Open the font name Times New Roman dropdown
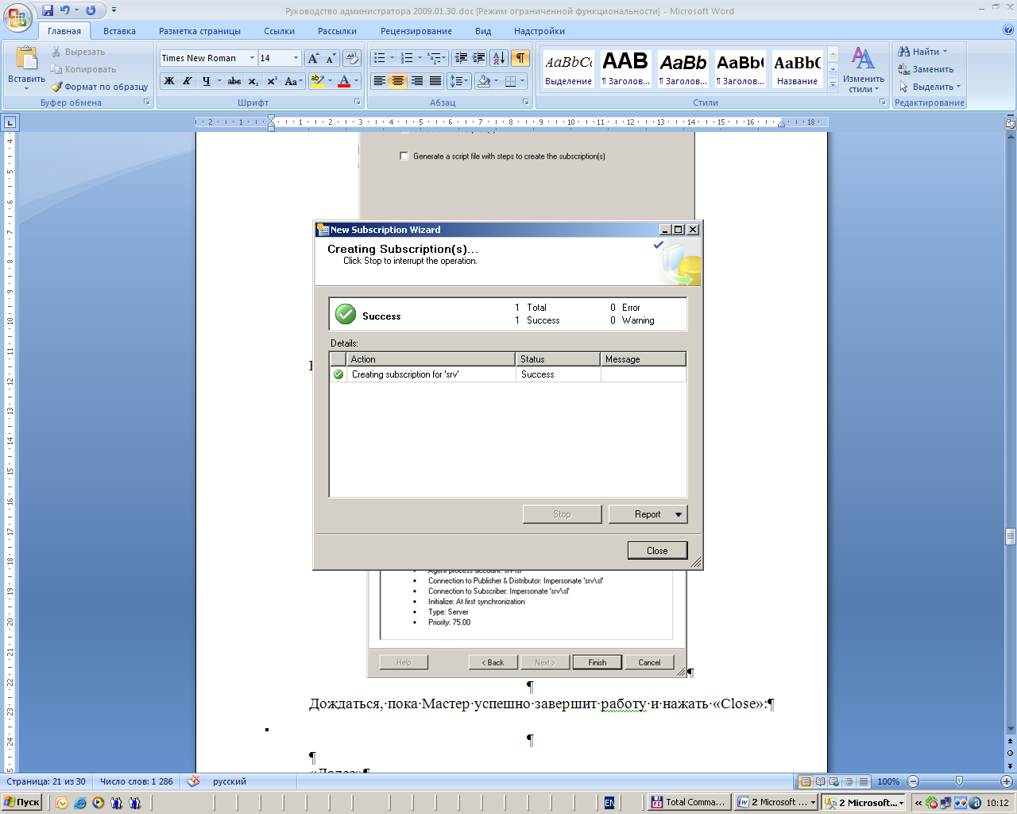Image resolution: width=1017 pixels, height=814 pixels. (x=252, y=58)
